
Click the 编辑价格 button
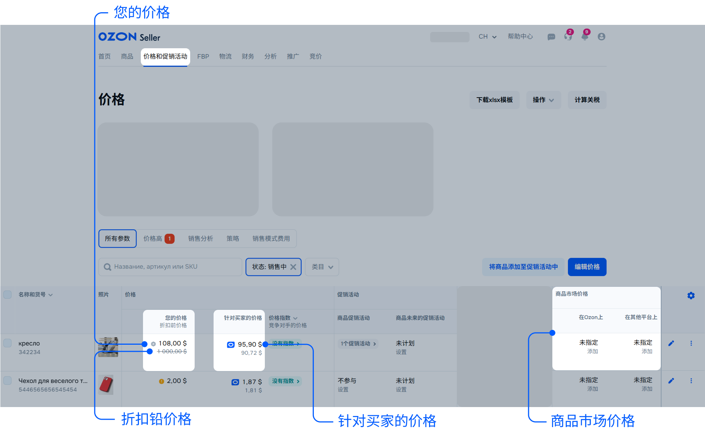click(587, 267)
